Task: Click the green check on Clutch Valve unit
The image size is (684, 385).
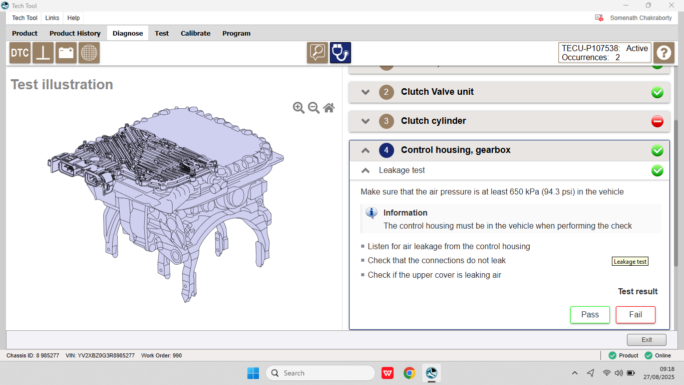Action: click(x=657, y=92)
